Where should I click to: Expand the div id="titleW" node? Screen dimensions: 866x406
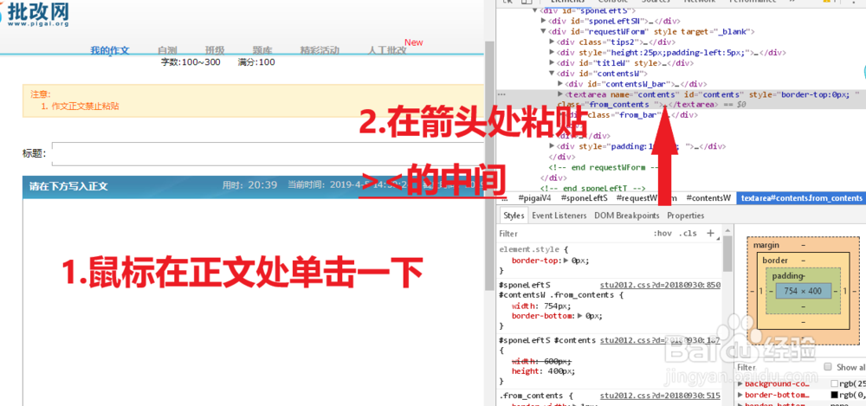[553, 63]
